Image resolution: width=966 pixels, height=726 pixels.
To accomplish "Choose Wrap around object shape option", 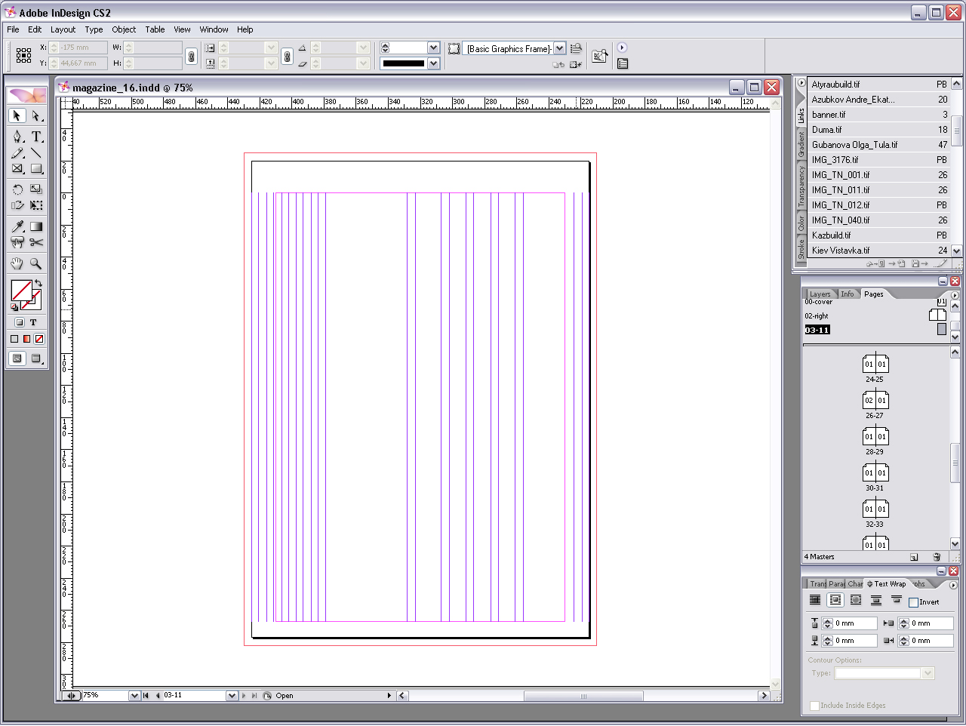I will (x=856, y=600).
